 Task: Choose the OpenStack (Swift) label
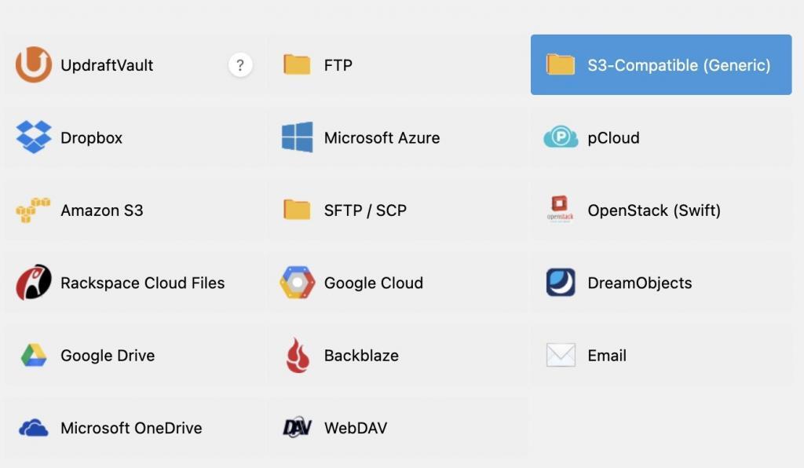coord(654,210)
